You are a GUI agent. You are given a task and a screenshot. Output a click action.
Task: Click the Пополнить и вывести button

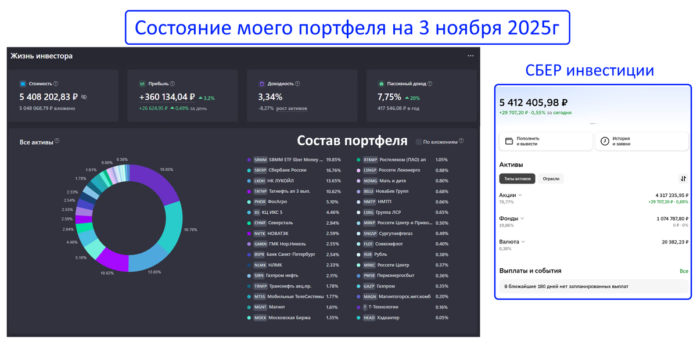pos(545,141)
